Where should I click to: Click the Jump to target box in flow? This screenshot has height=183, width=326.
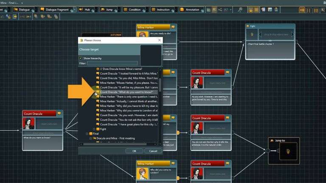[288, 151]
